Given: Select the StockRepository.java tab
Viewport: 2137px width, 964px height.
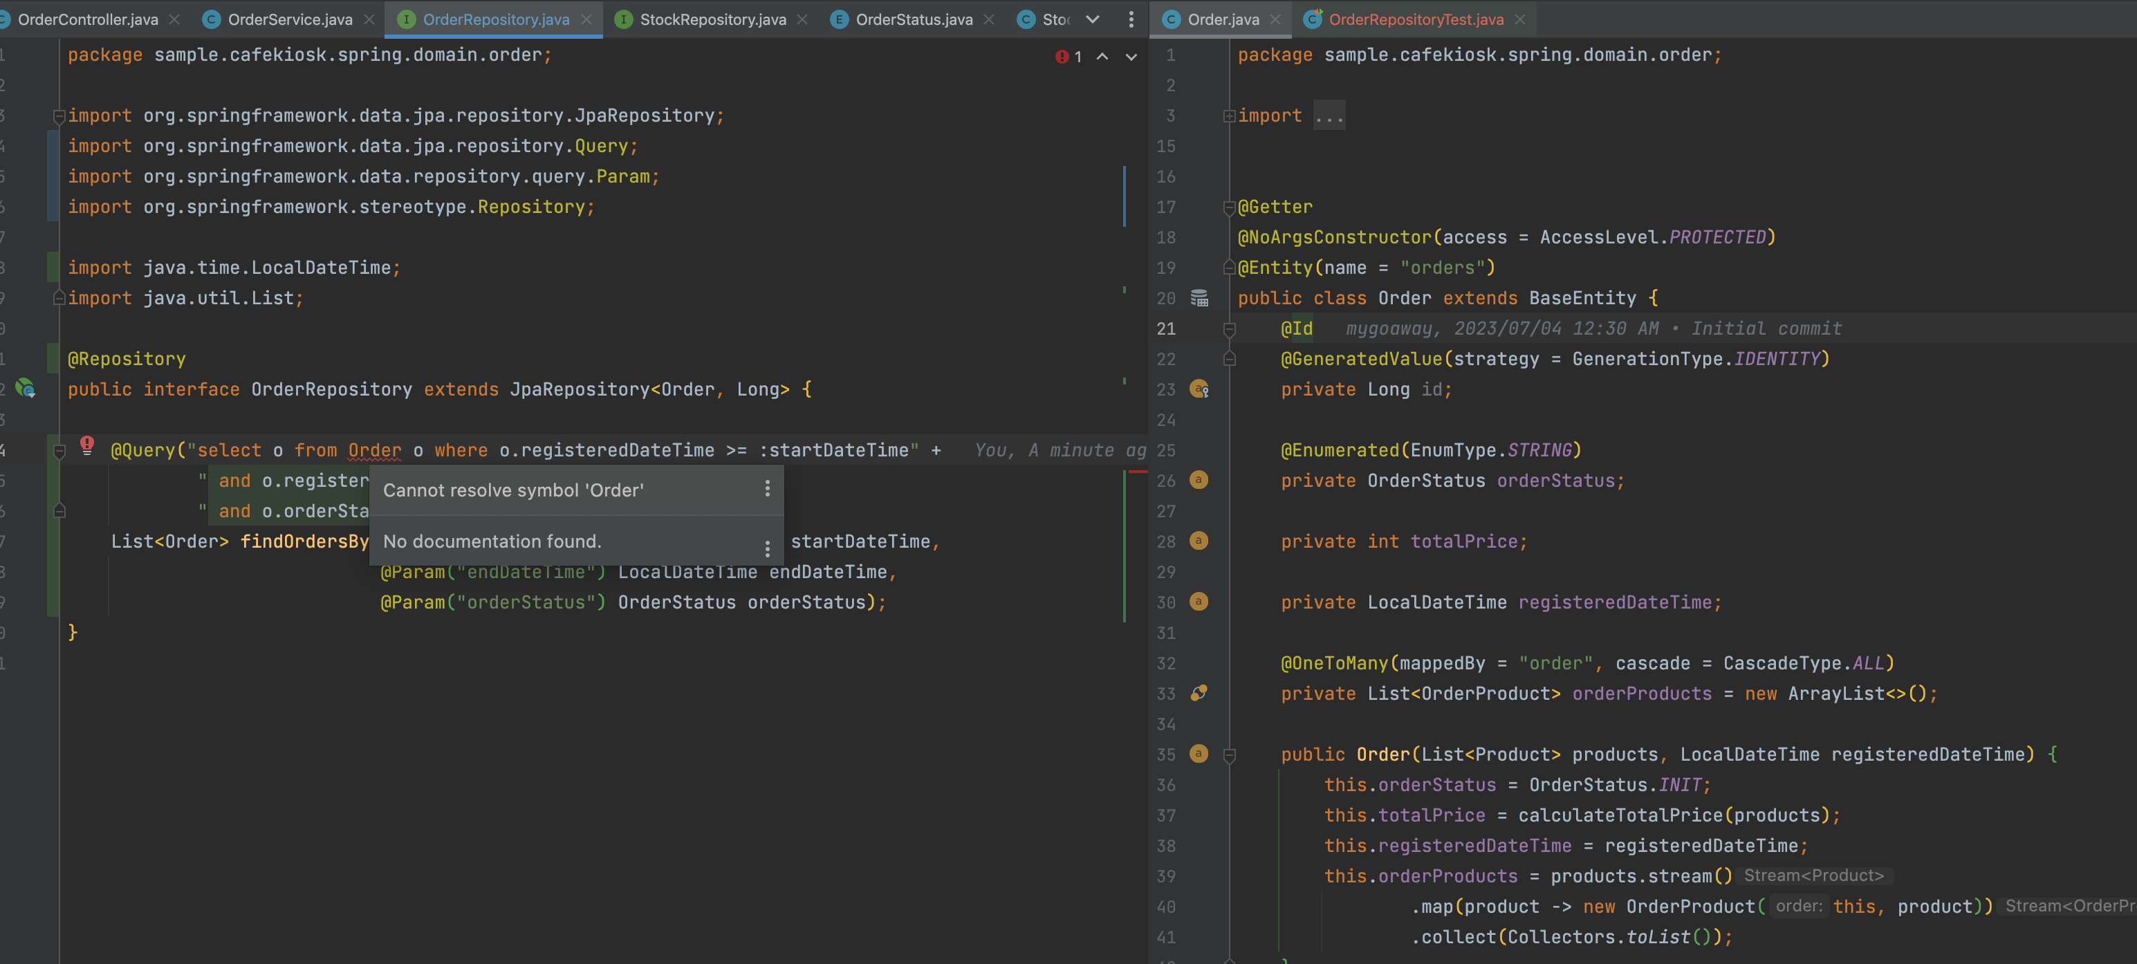Looking at the screenshot, I should pos(712,19).
